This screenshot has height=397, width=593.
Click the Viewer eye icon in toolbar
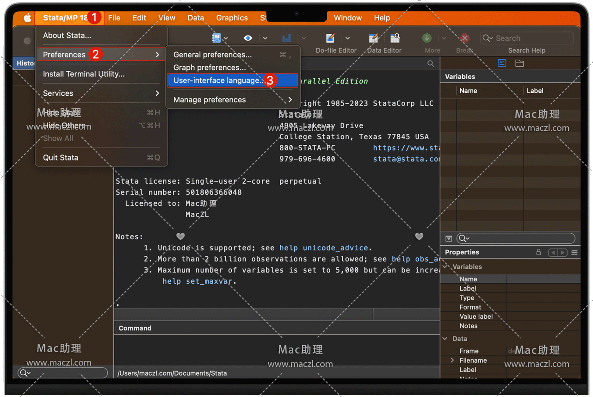pos(248,38)
